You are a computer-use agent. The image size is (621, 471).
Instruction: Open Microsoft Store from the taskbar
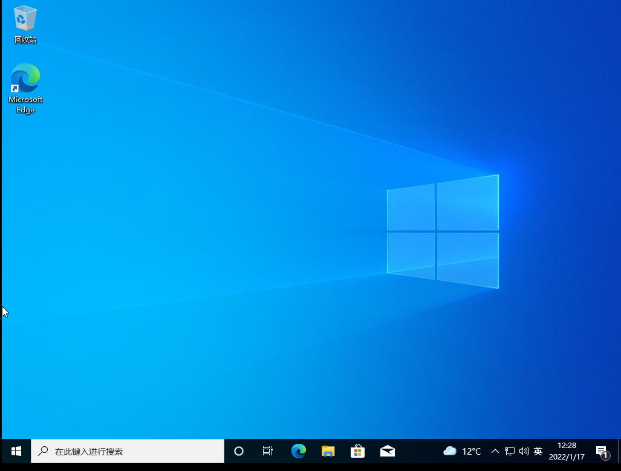tap(357, 451)
